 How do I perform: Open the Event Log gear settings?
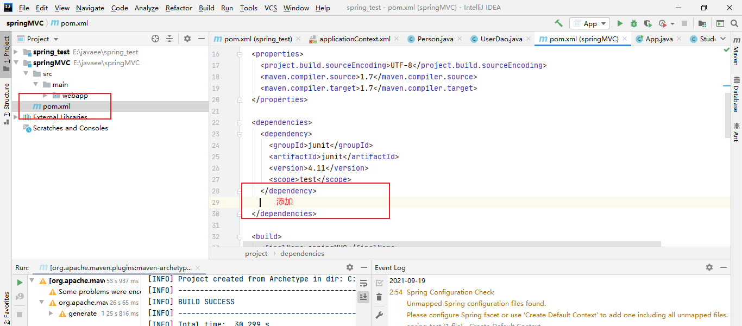(709, 267)
